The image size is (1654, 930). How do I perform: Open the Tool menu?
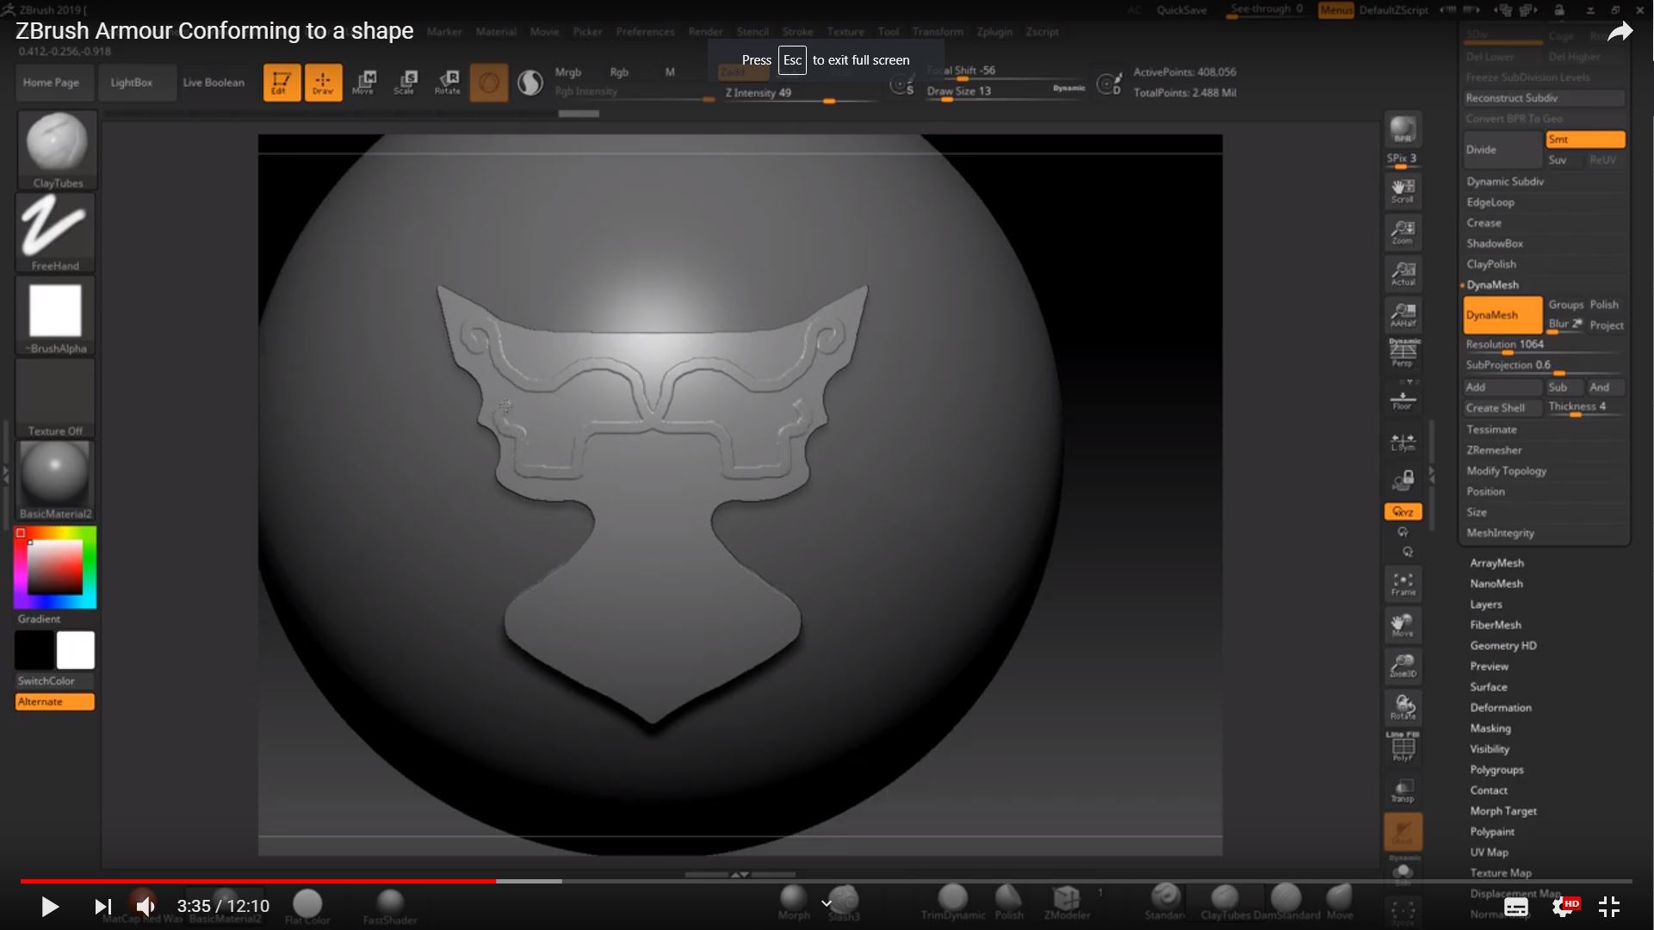(x=888, y=32)
